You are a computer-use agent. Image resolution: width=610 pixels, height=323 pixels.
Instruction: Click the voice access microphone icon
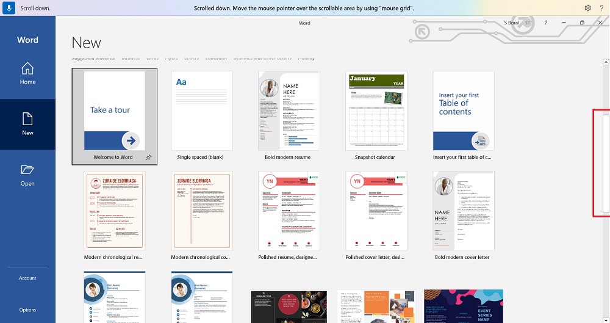click(9, 8)
